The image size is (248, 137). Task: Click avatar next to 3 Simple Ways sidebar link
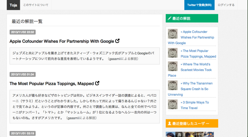tap(173, 104)
